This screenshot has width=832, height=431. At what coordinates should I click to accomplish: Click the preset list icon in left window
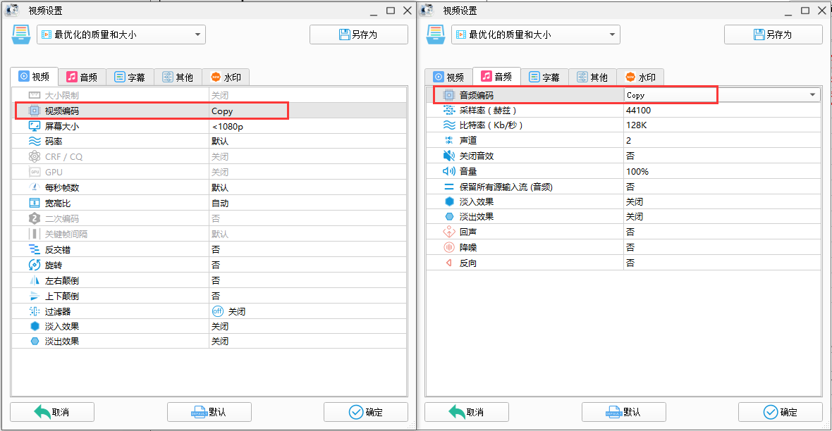pos(20,35)
